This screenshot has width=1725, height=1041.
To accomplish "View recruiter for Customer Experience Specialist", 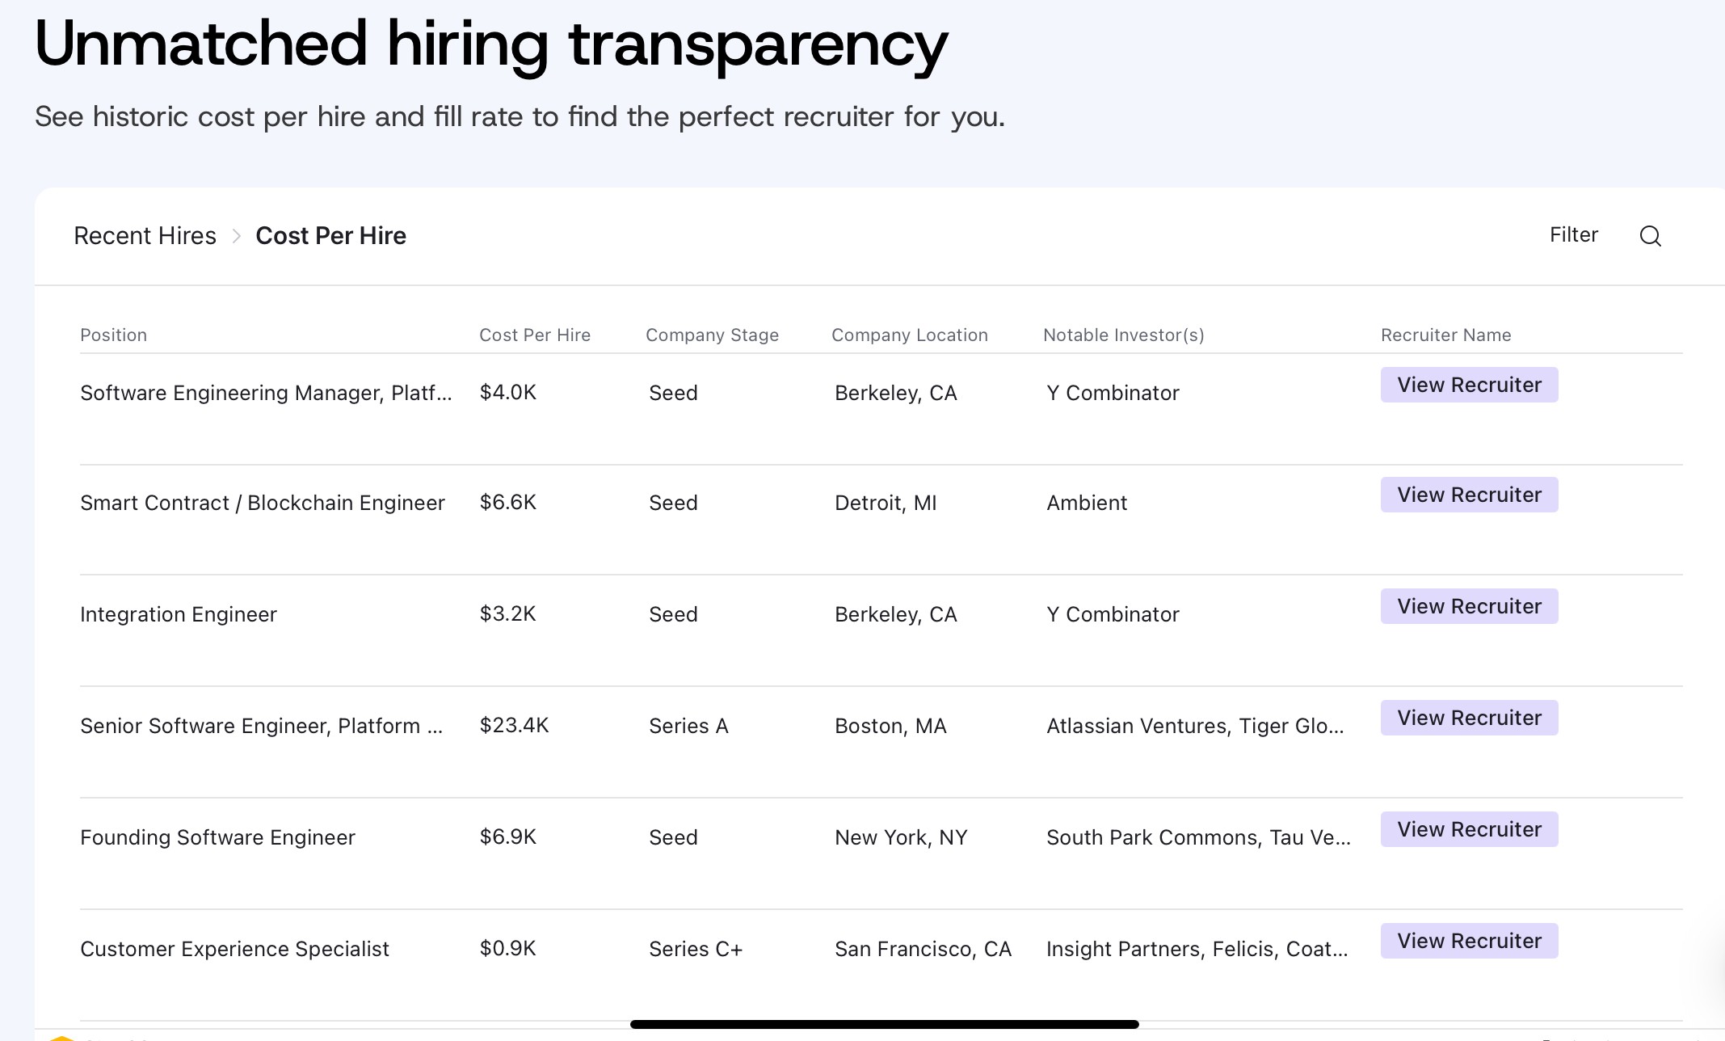I will point(1468,941).
